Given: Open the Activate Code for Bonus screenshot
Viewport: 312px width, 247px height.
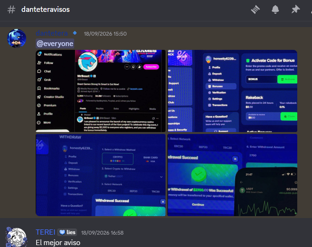Looking at the screenshot, I should [233, 91].
